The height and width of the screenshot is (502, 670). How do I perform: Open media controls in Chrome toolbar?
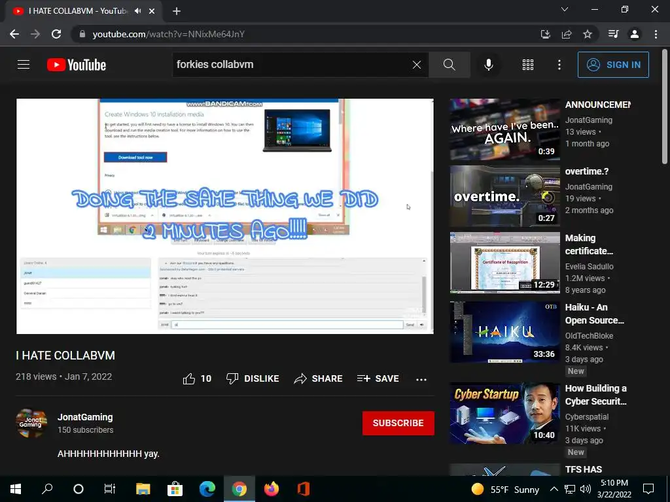point(613,34)
